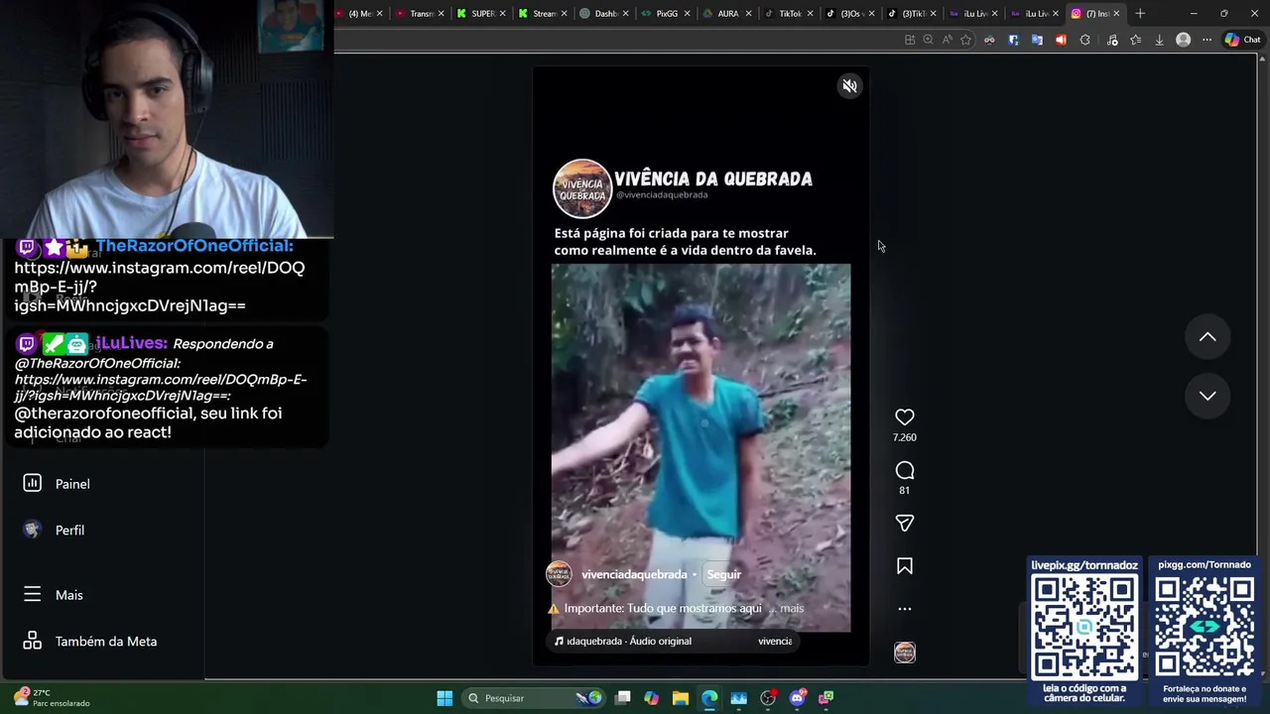Click the Pesquisar taskbar search box
The width and height of the screenshot is (1270, 714).
point(533,698)
